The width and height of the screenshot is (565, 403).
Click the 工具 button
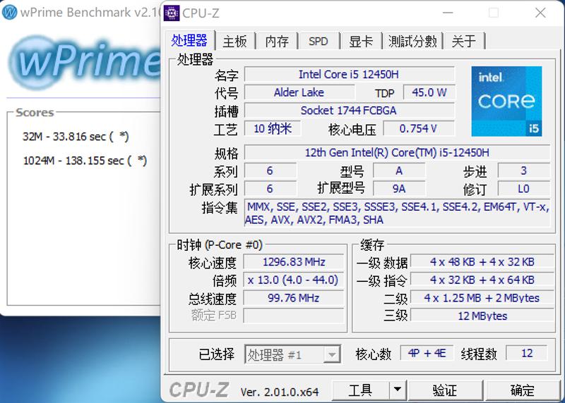click(360, 390)
